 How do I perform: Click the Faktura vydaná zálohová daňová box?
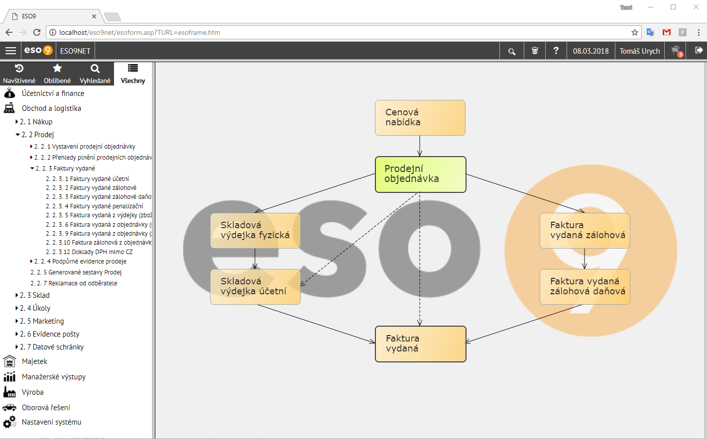pos(585,287)
